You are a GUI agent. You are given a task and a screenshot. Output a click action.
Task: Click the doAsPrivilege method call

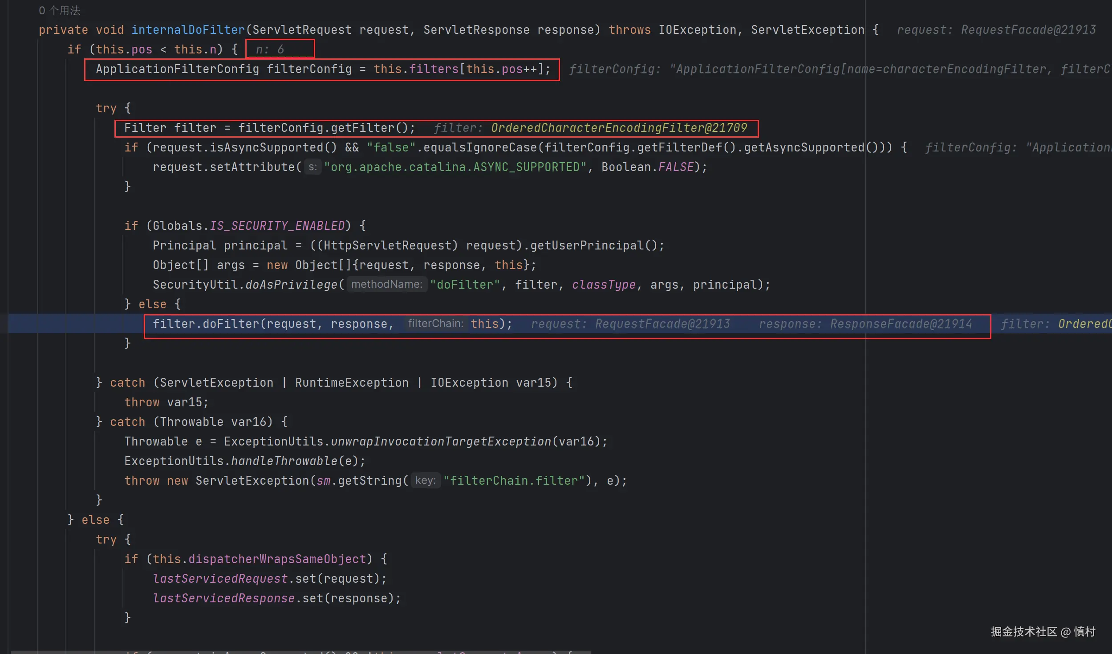[291, 285]
